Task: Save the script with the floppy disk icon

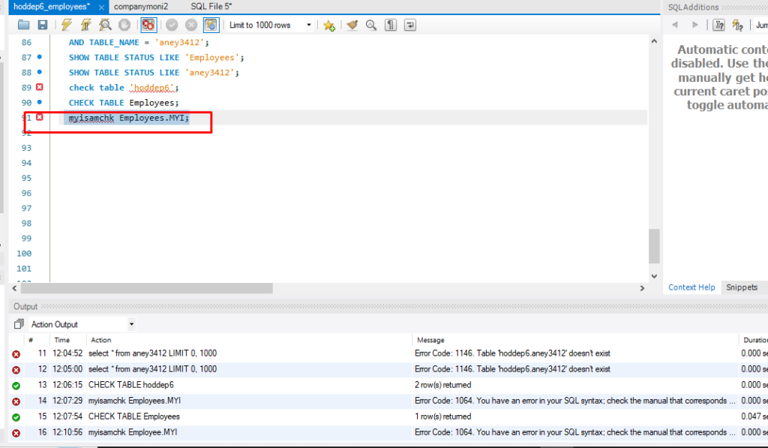Action: point(43,25)
